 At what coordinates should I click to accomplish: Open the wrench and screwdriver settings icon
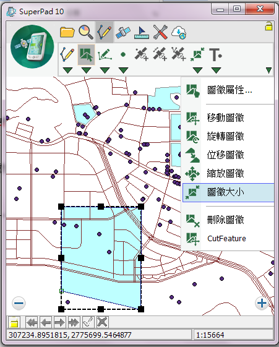[x=160, y=32]
